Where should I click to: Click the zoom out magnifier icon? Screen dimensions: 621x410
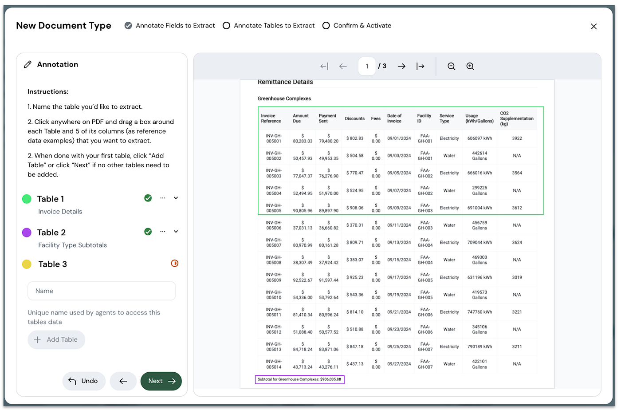[451, 66]
